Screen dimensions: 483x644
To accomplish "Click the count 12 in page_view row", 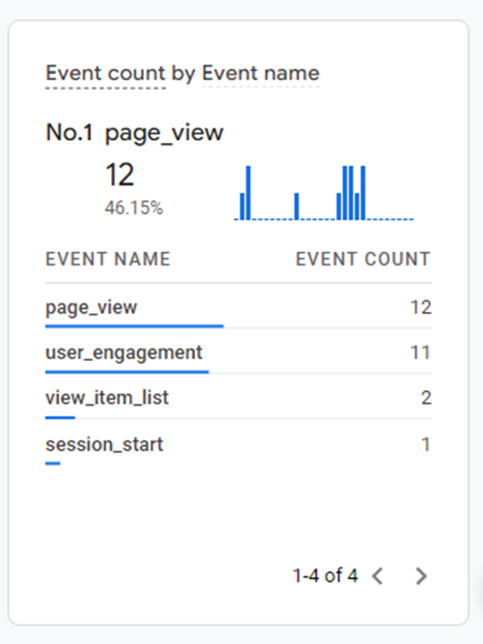I will pos(421,307).
